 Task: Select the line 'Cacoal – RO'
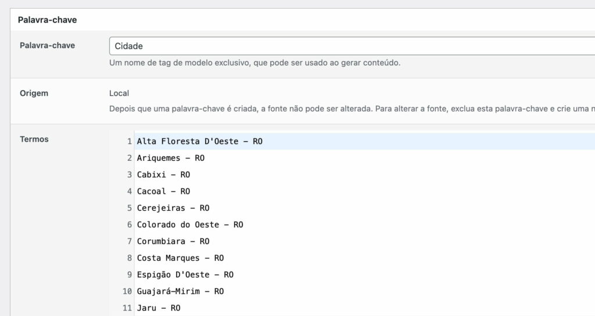pos(163,192)
